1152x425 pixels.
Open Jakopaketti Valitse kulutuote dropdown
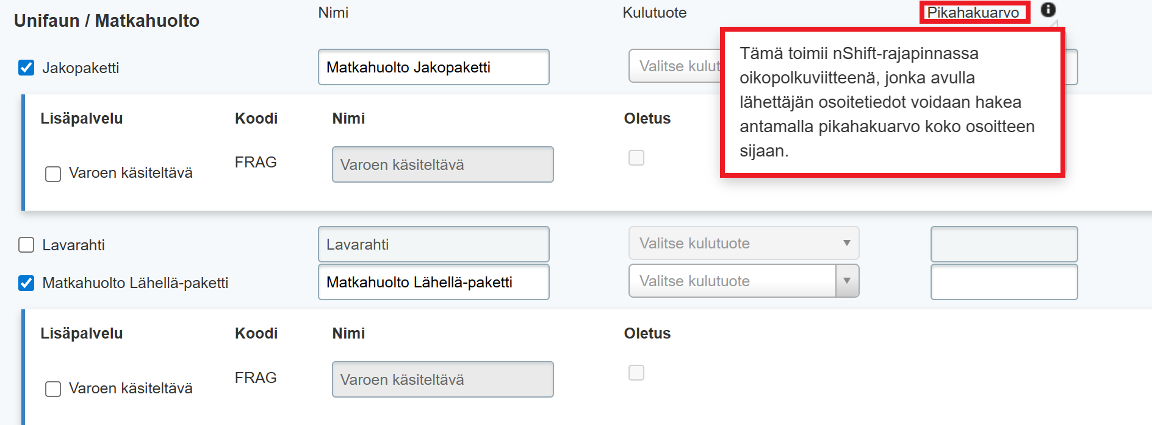pyautogui.click(x=674, y=66)
